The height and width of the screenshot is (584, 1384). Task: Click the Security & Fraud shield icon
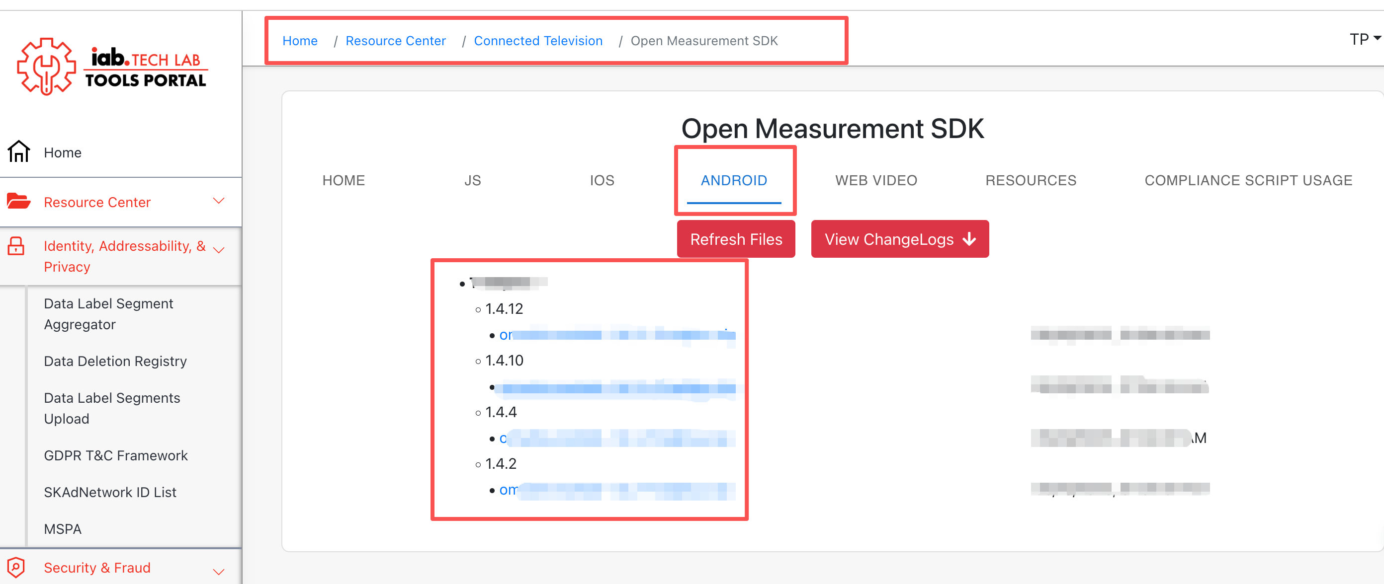click(x=16, y=567)
